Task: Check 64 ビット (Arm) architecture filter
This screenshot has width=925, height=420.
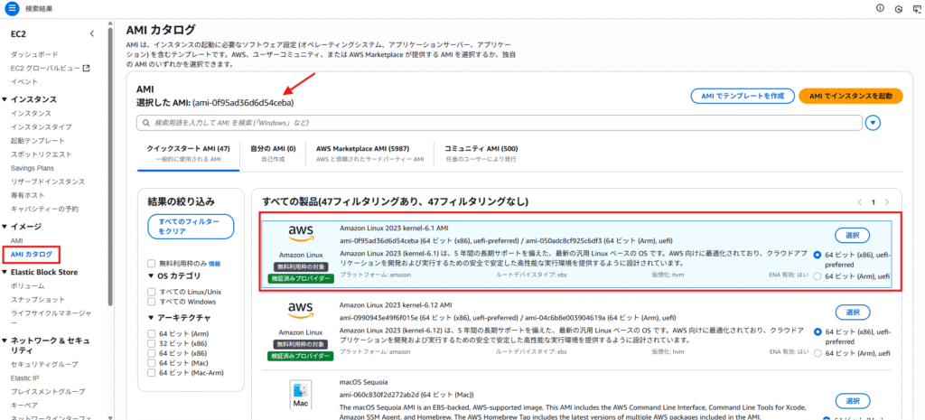Action: click(152, 334)
